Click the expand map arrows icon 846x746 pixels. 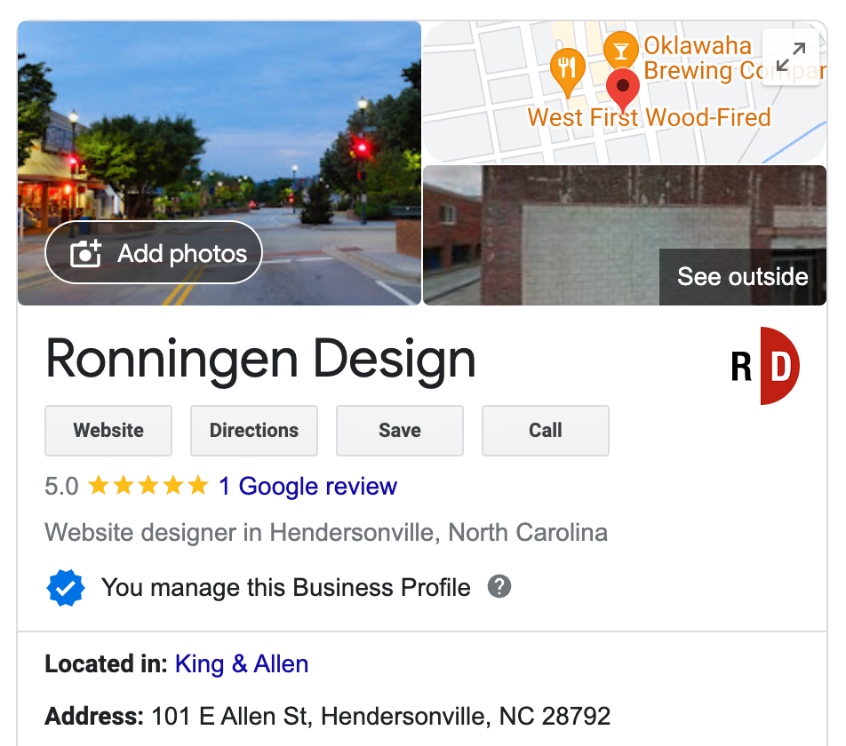click(x=790, y=57)
